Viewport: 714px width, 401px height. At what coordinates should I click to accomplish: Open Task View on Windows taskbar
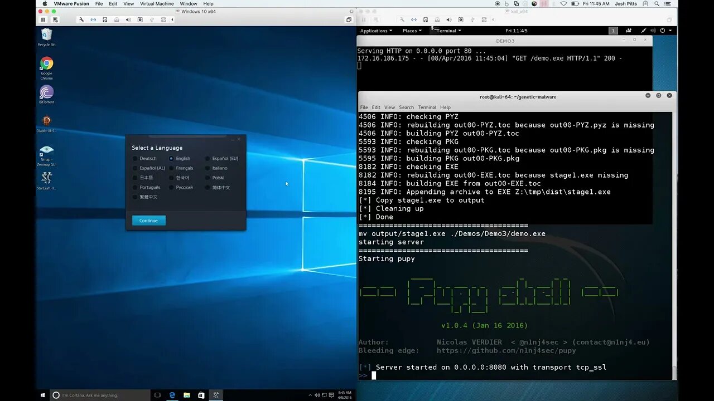coord(157,395)
